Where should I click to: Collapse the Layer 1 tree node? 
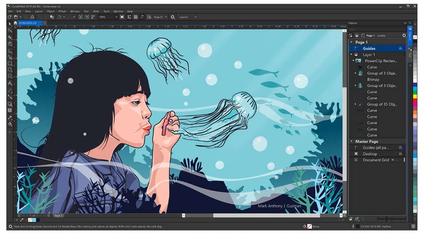352,55
